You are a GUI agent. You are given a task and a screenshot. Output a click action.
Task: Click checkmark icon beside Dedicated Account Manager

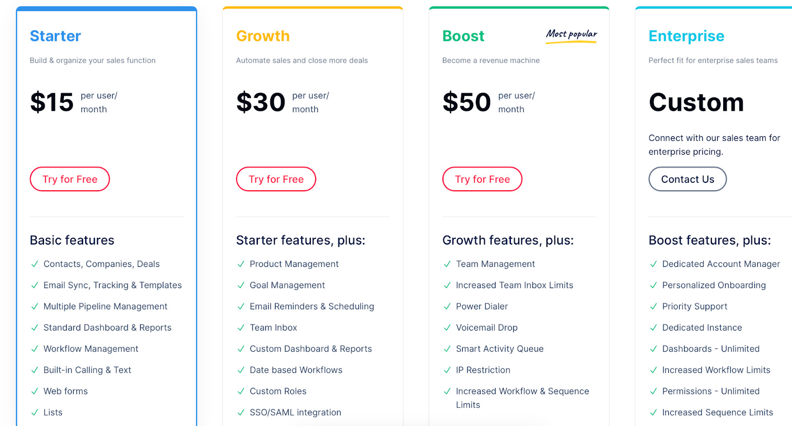click(653, 264)
